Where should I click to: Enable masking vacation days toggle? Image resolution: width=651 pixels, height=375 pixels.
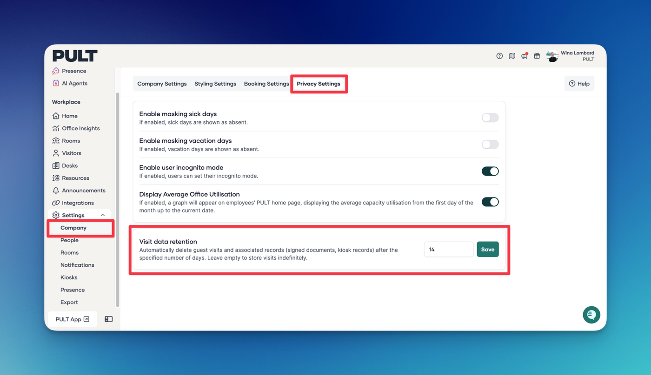click(490, 145)
